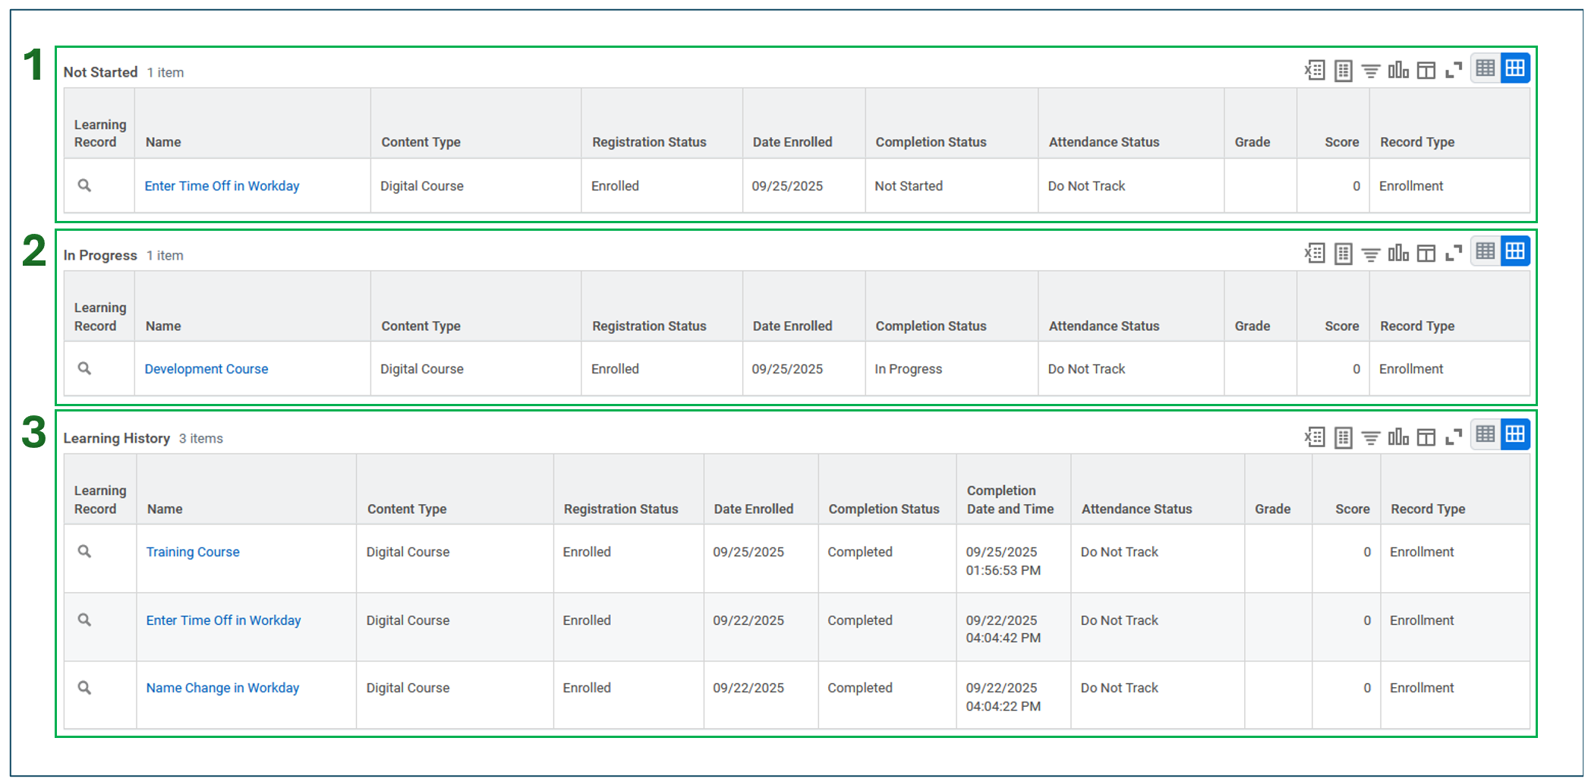The height and width of the screenshot is (782, 1588).
Task: Open Enter Time Off in Workday under Not Started
Action: pyautogui.click(x=222, y=186)
